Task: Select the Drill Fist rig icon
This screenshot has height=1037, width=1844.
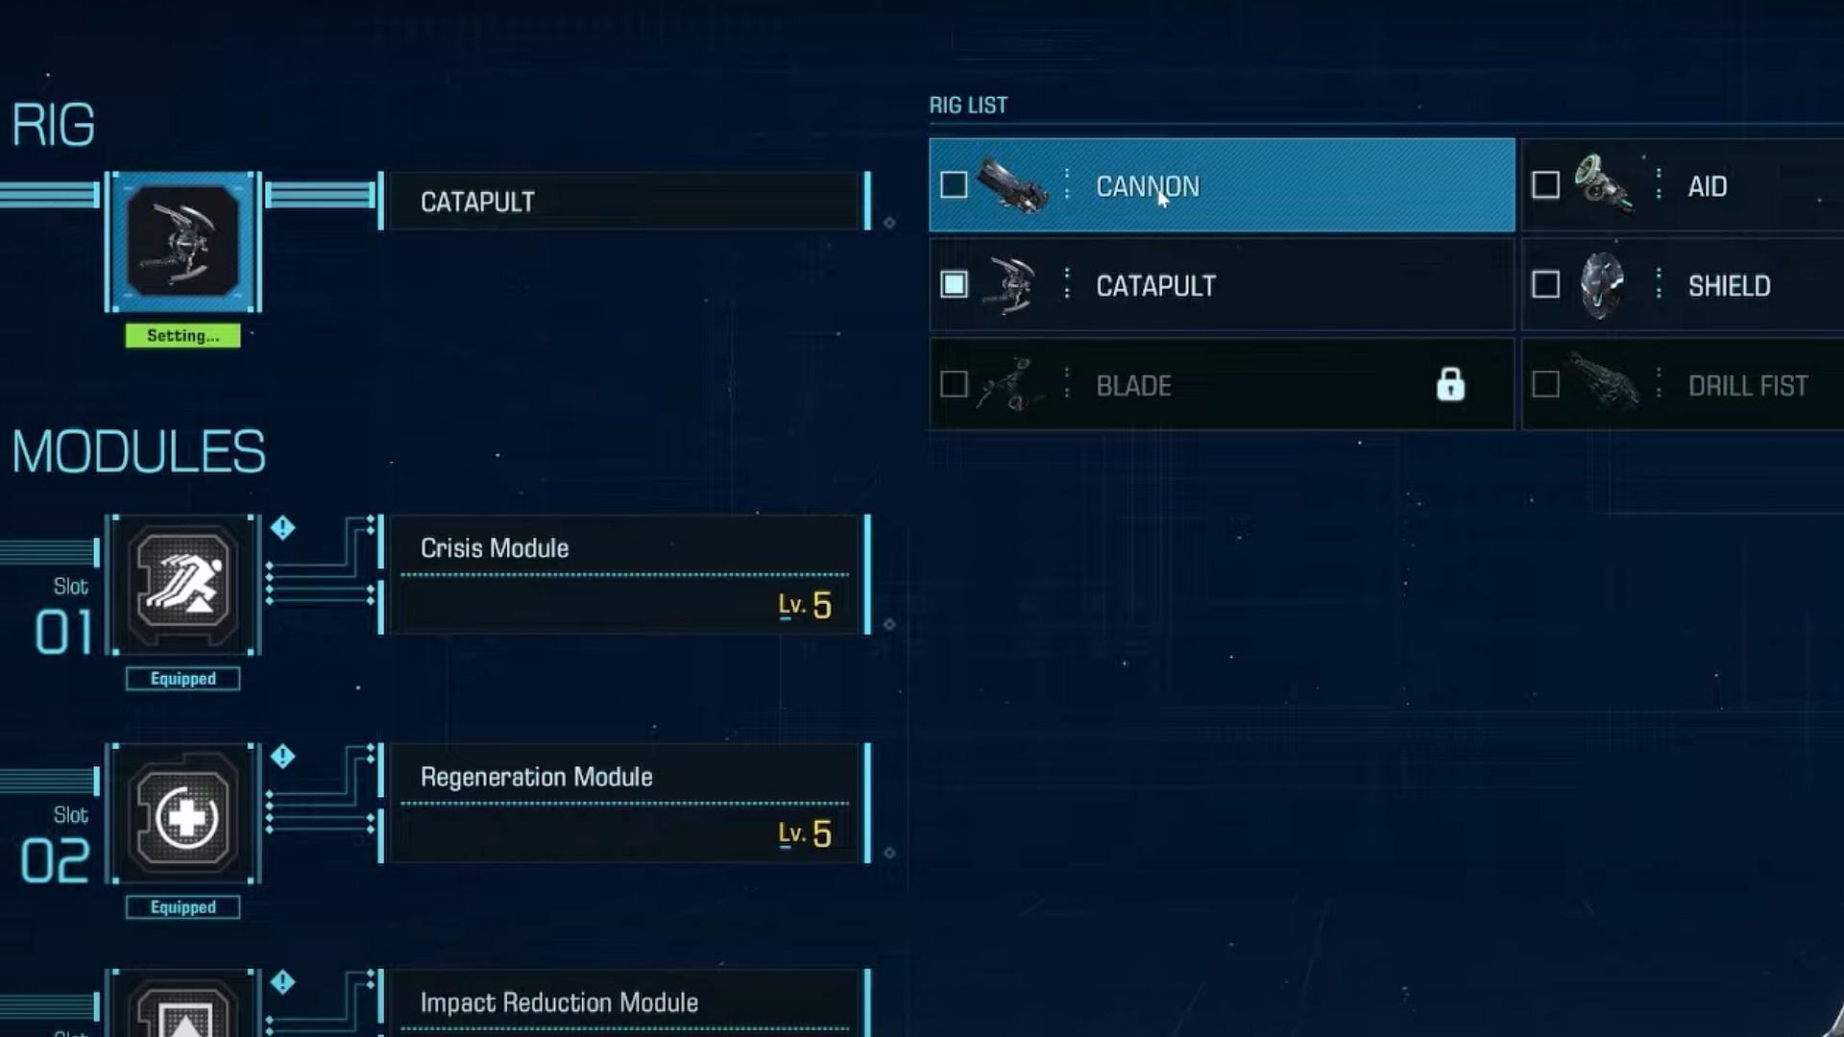Action: [x=1603, y=385]
